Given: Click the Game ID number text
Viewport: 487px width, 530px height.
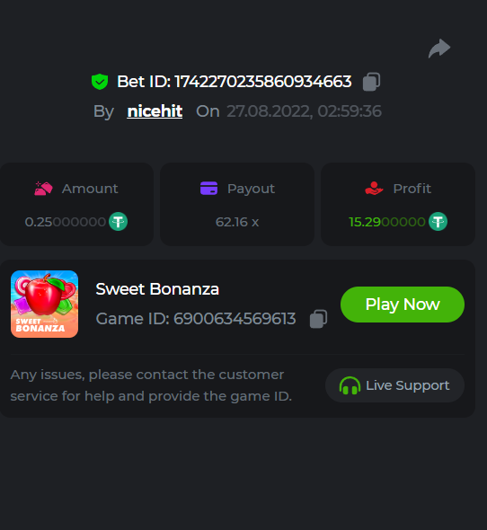Looking at the screenshot, I should tap(235, 319).
